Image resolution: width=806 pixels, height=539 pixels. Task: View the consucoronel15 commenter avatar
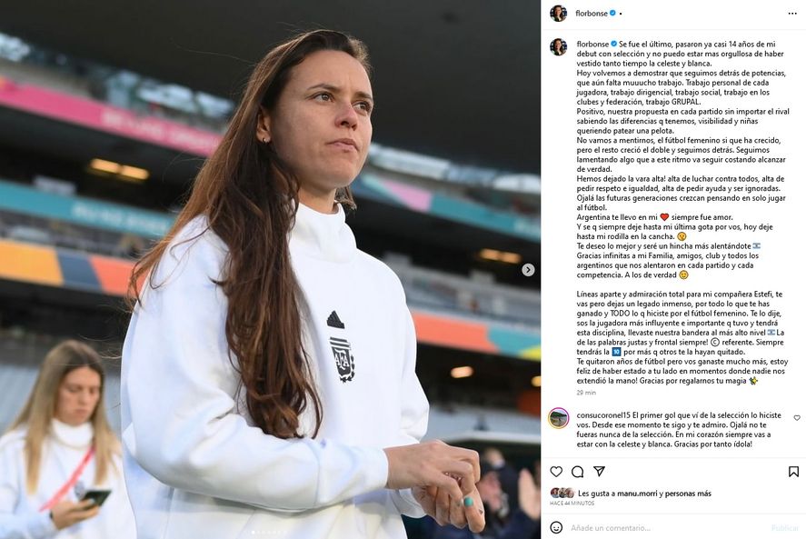[x=559, y=418]
